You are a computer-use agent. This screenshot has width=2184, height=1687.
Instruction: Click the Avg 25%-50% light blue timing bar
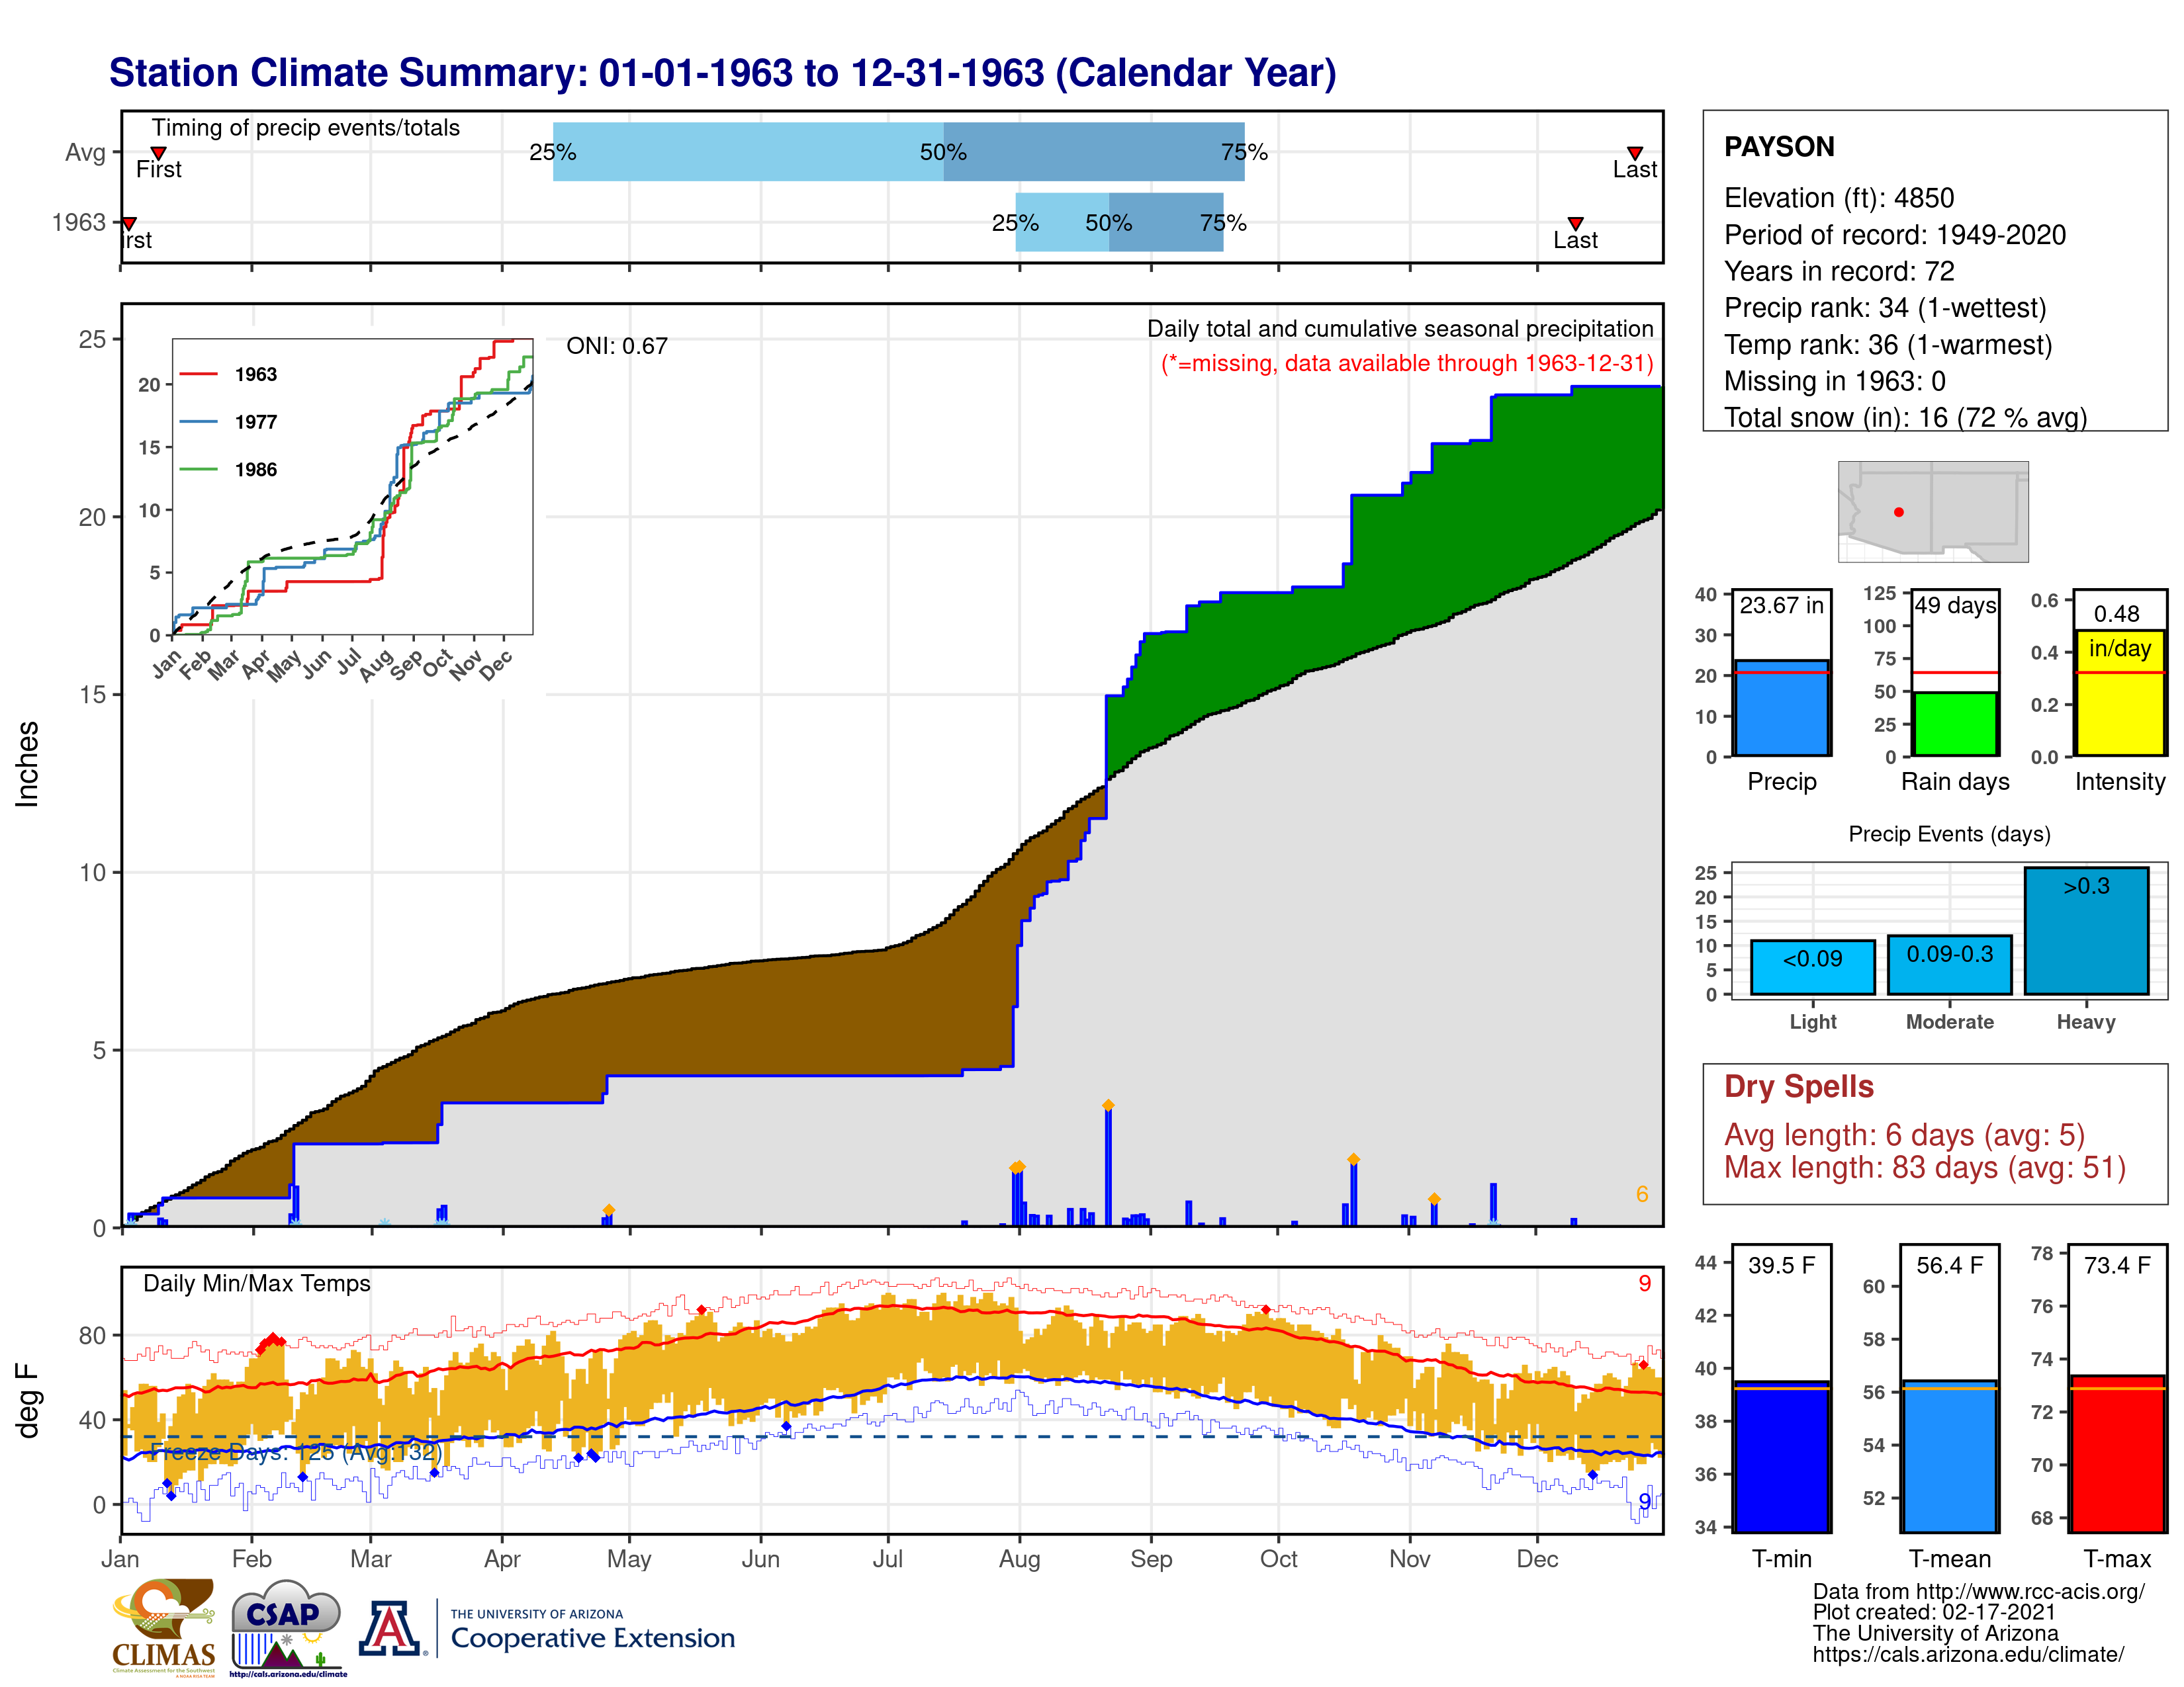coord(748,152)
